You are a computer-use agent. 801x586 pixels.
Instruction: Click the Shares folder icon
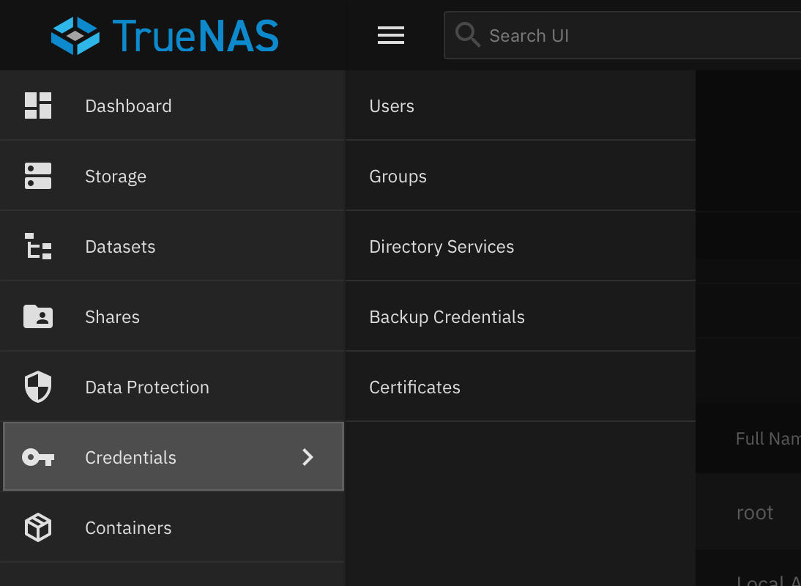click(x=38, y=317)
